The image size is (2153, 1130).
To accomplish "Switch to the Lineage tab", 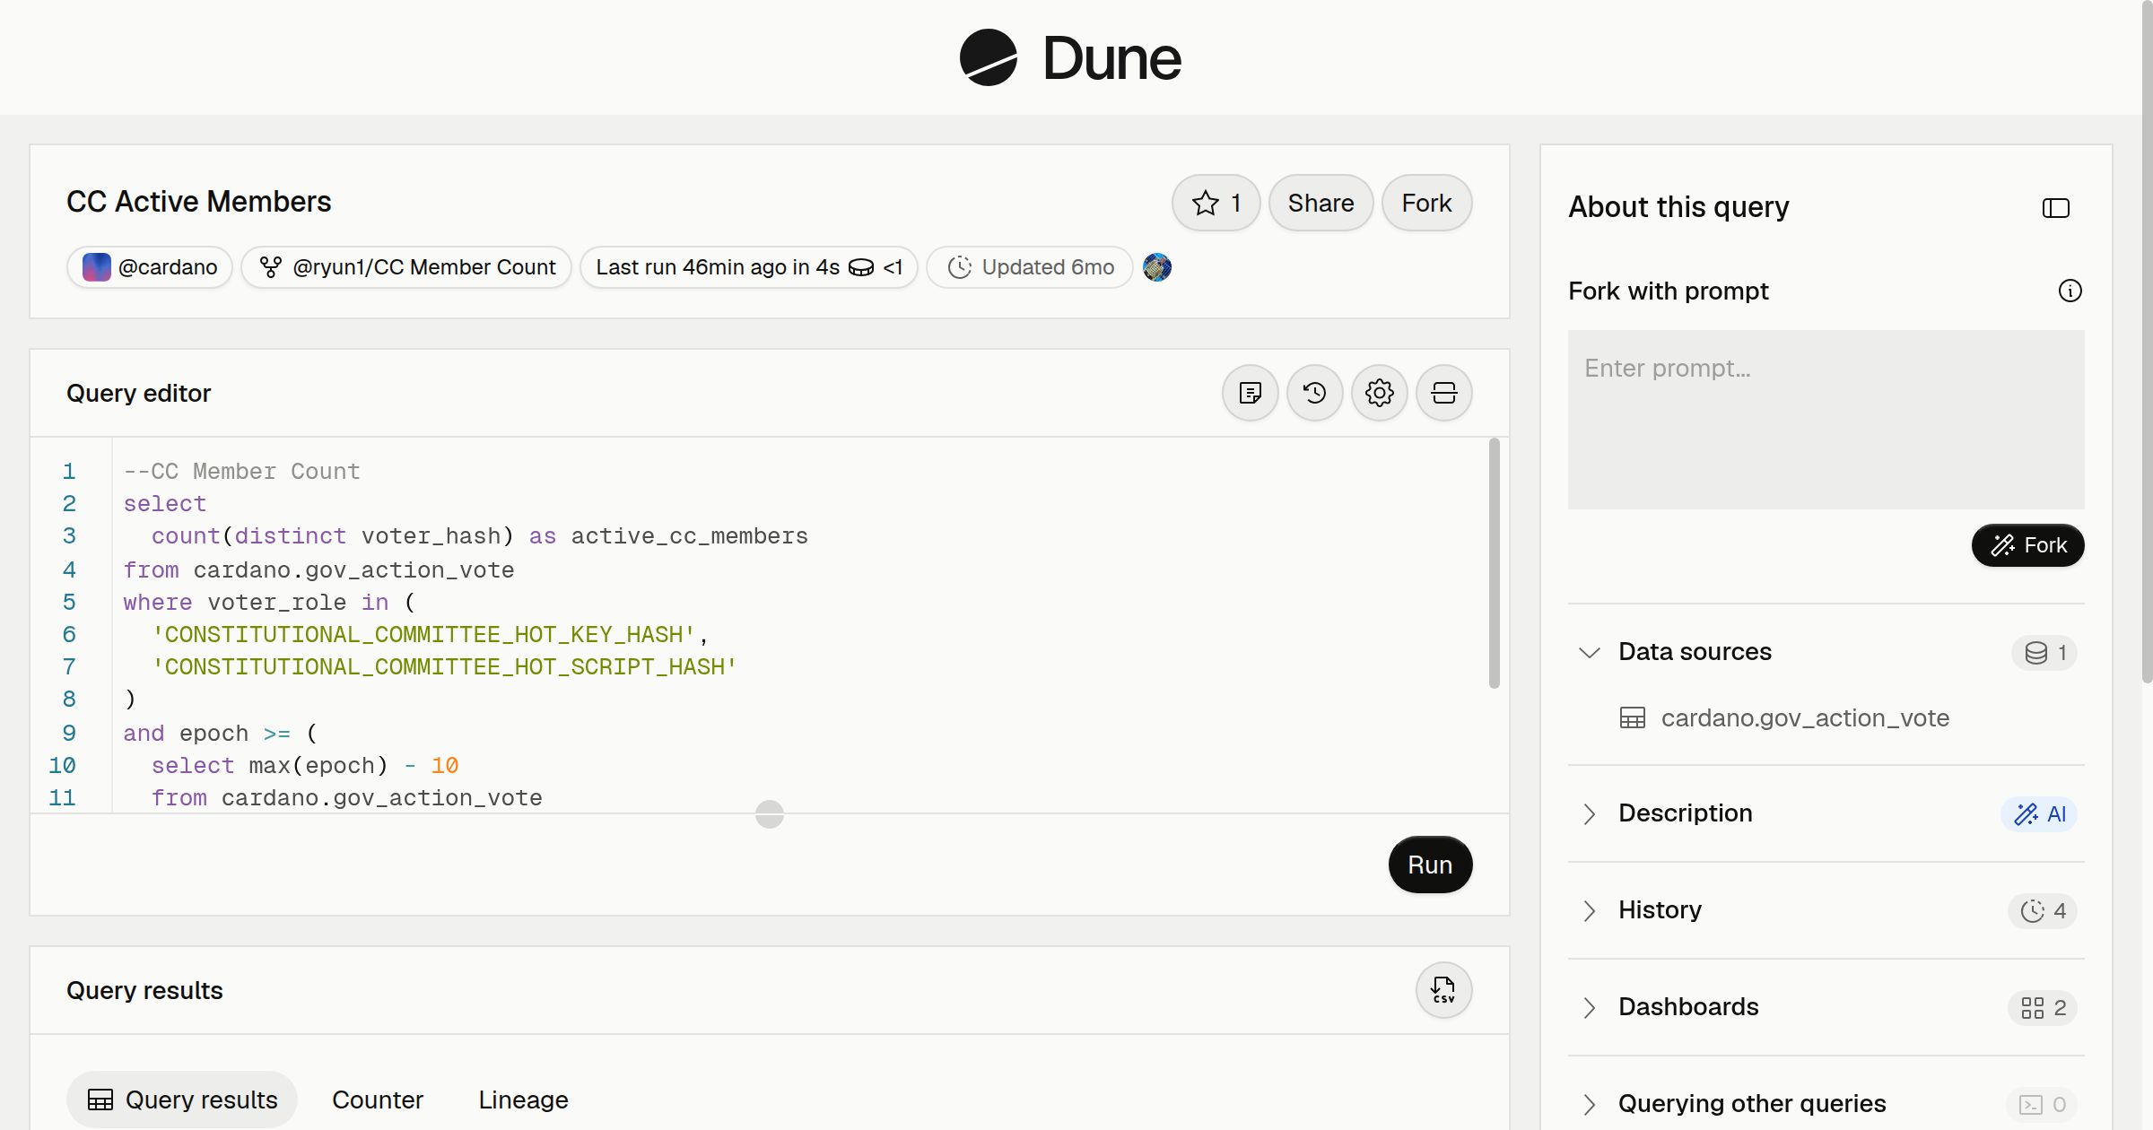I will pyautogui.click(x=523, y=1100).
